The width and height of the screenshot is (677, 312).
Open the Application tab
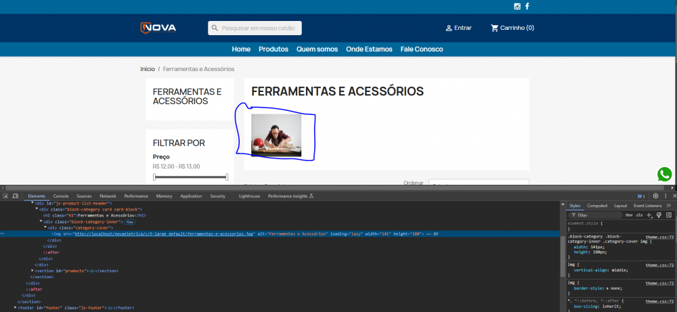click(x=191, y=196)
